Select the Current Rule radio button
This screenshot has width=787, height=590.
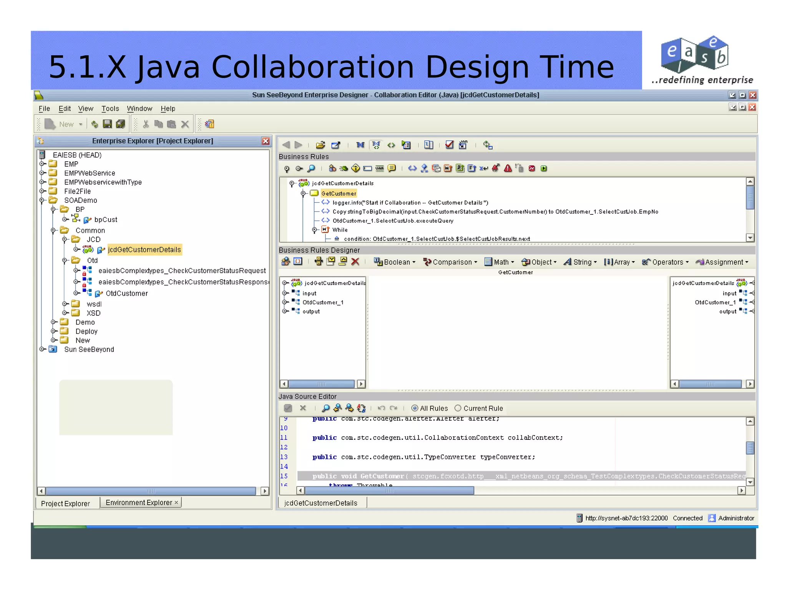pyautogui.click(x=458, y=408)
